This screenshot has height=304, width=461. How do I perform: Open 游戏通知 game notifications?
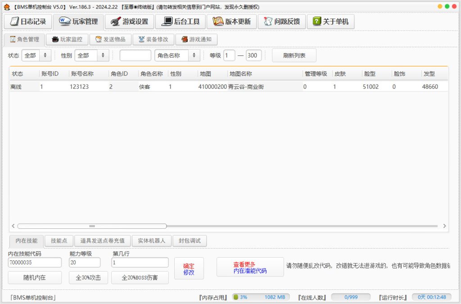(196, 39)
